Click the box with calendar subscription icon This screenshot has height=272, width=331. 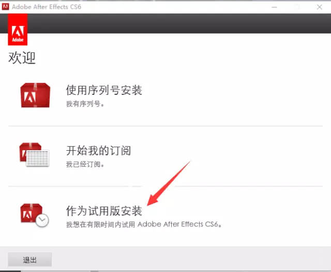point(34,154)
